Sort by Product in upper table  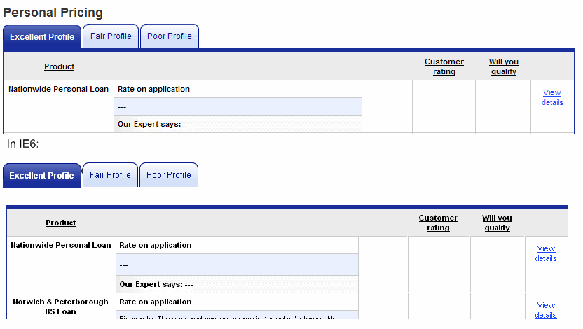[59, 66]
